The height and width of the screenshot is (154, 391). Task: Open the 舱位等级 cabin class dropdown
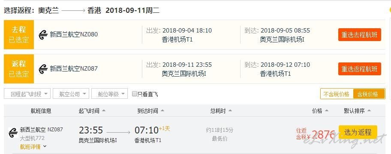(x=109, y=94)
